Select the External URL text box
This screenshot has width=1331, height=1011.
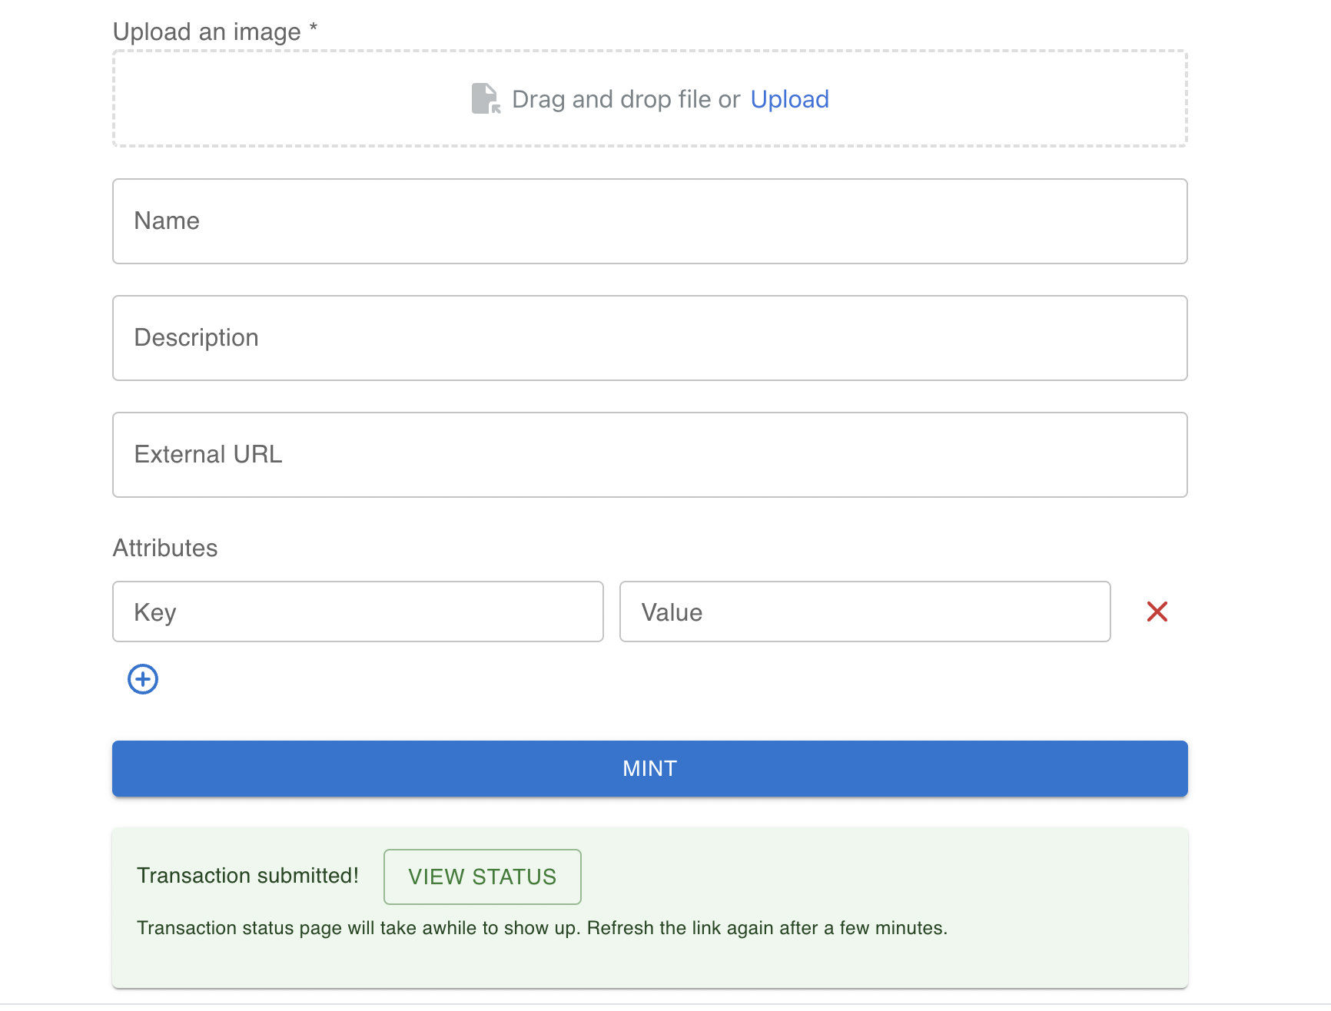click(649, 455)
